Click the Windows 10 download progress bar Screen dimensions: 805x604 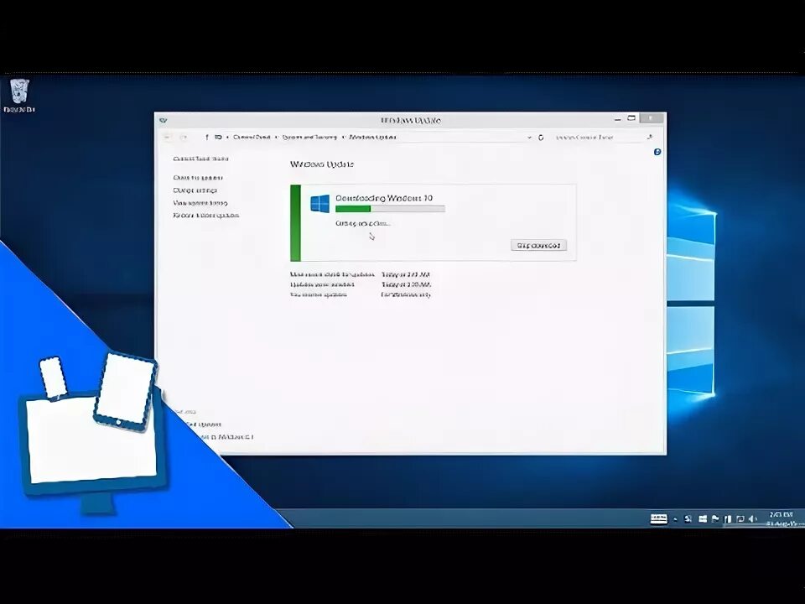(390, 209)
